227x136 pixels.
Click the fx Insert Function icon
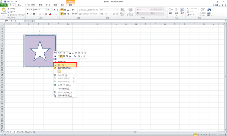tap(33, 21)
